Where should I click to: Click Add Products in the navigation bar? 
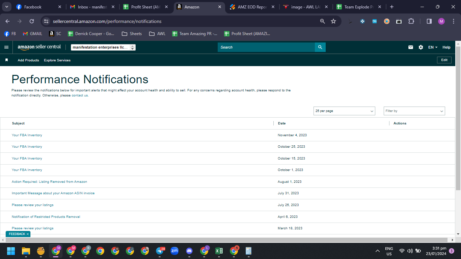click(x=28, y=60)
